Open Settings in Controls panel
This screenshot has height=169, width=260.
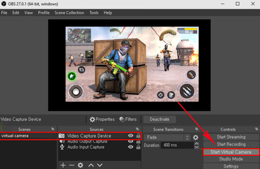tap(231, 166)
